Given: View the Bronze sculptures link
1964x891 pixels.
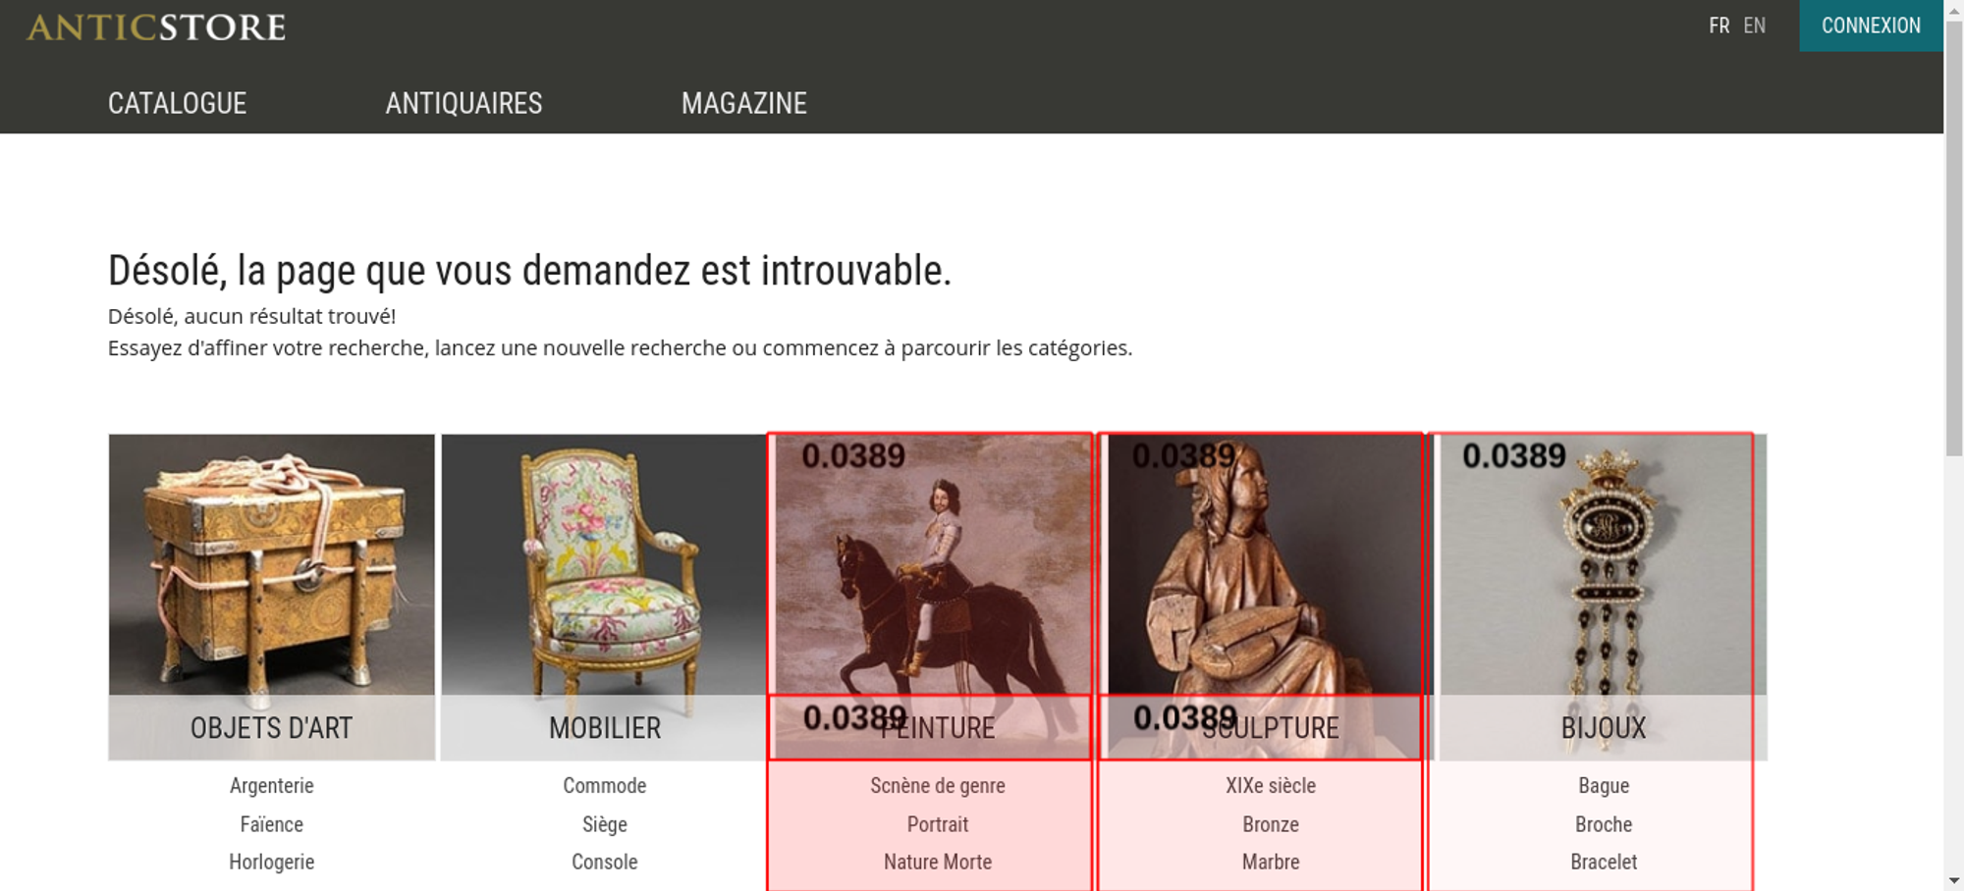Looking at the screenshot, I should (1271, 824).
